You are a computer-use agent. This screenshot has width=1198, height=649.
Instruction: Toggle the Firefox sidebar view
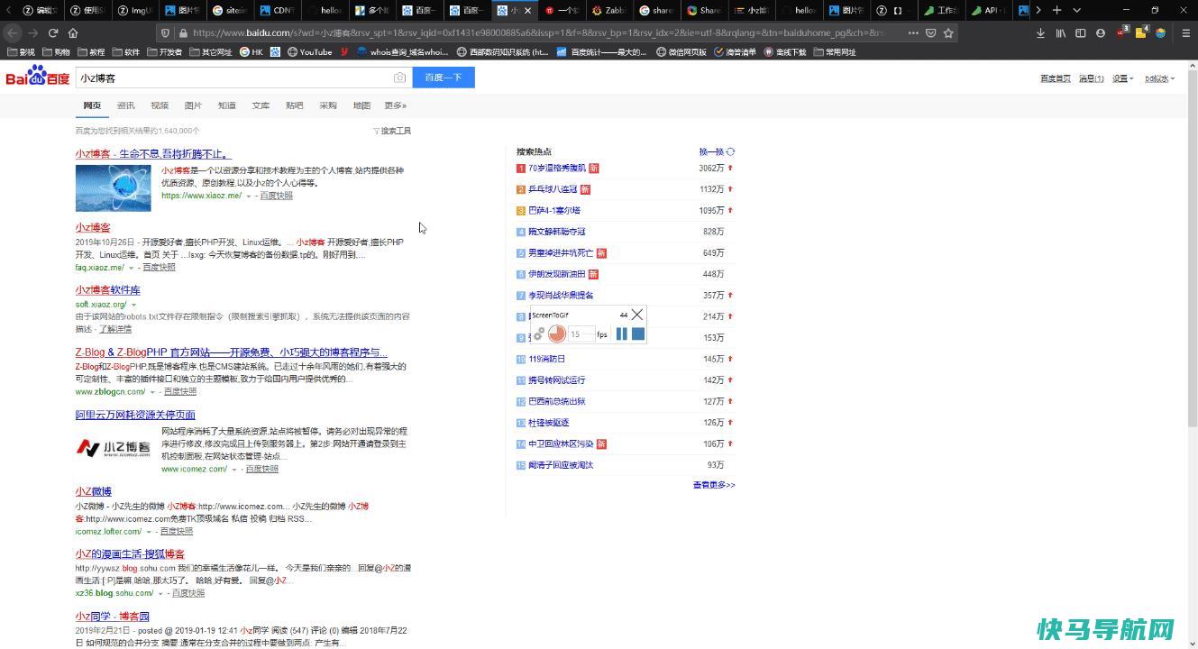coord(1081,32)
